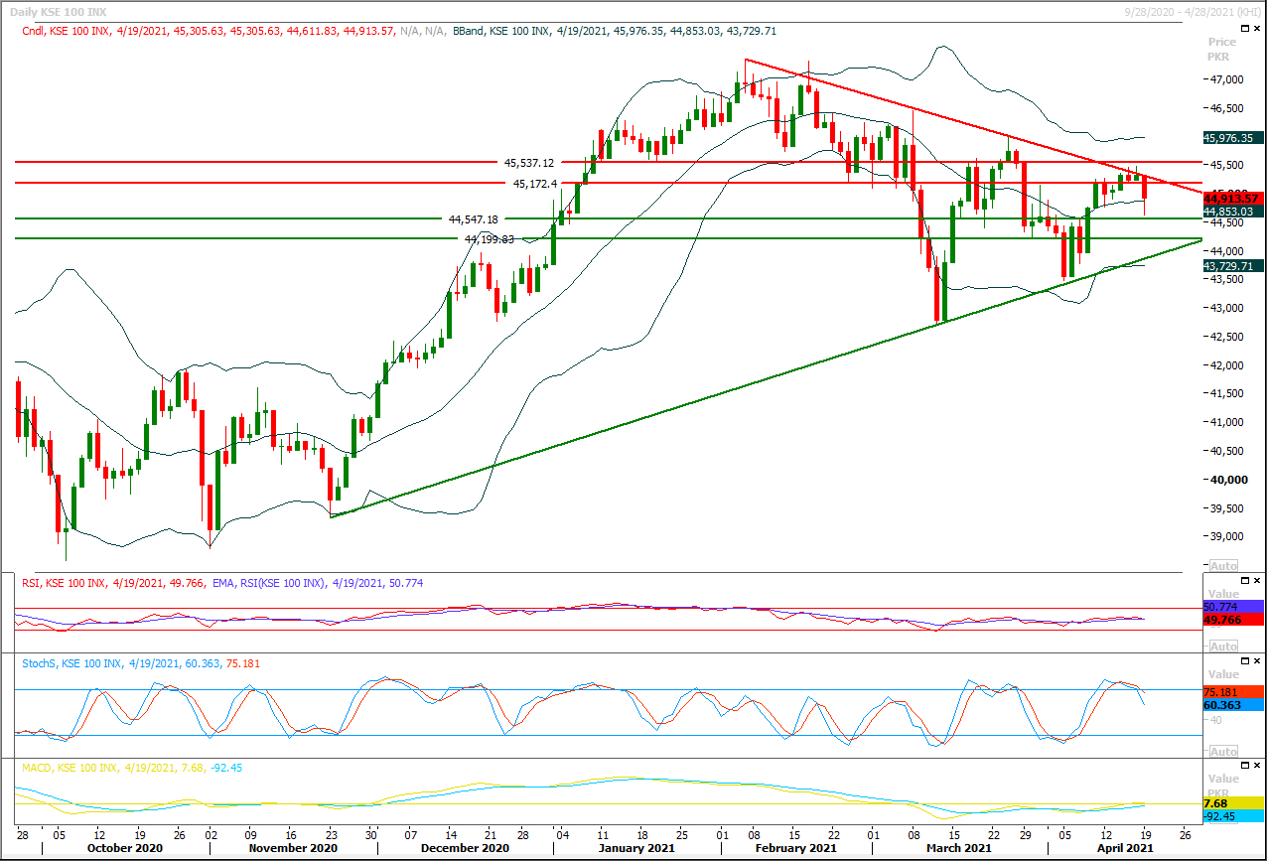Click the purple 50.774 RSI EMA value tag
Image resolution: width=1267 pixels, height=861 pixels.
[x=1232, y=605]
